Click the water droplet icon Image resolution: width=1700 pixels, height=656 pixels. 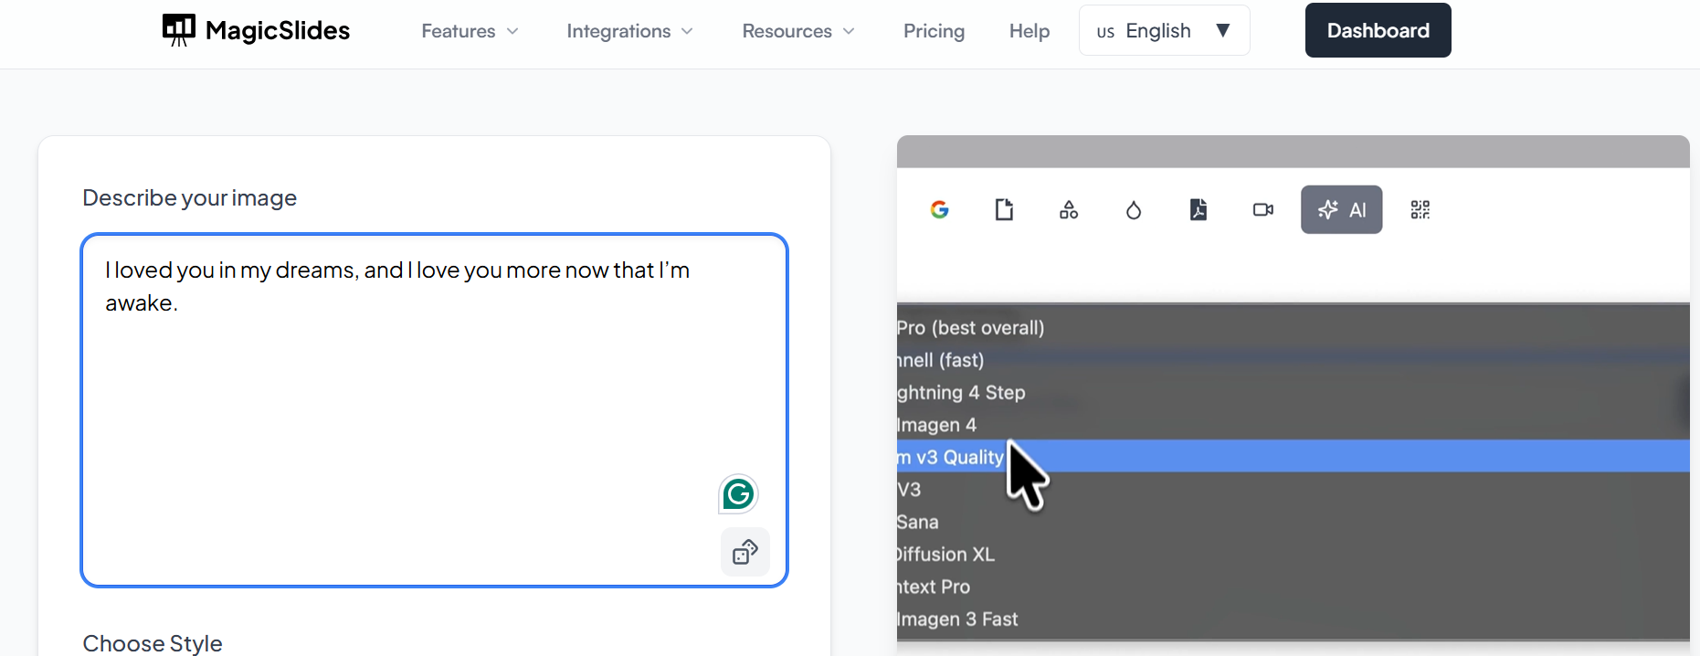(1134, 210)
